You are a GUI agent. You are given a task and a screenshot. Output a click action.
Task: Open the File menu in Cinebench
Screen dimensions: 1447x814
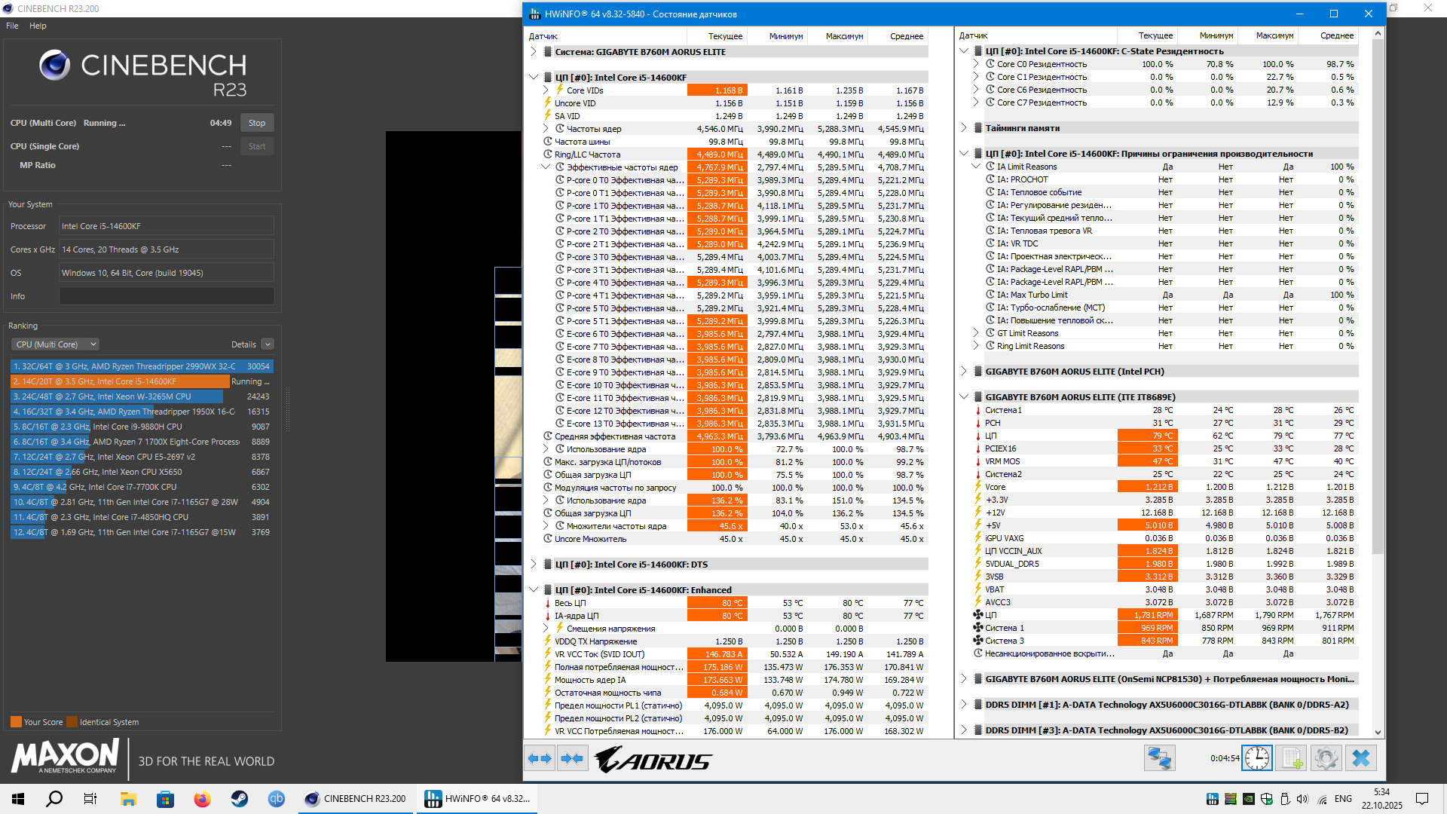(12, 26)
